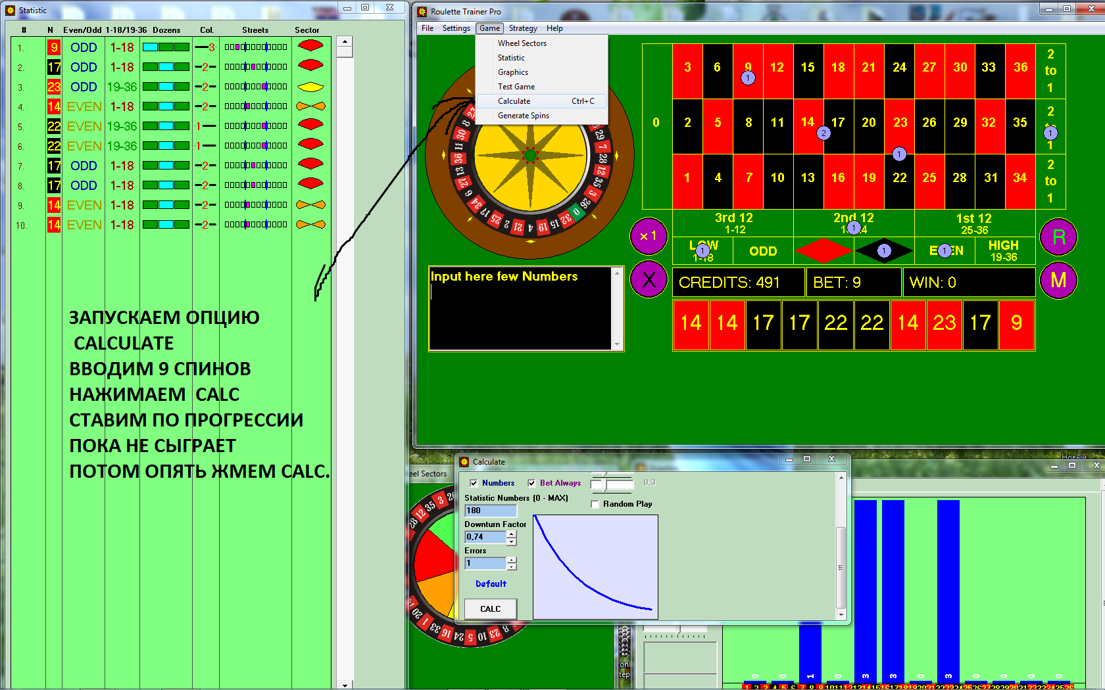Place a bet on number 0
The height and width of the screenshot is (690, 1105).
pyautogui.click(x=656, y=123)
